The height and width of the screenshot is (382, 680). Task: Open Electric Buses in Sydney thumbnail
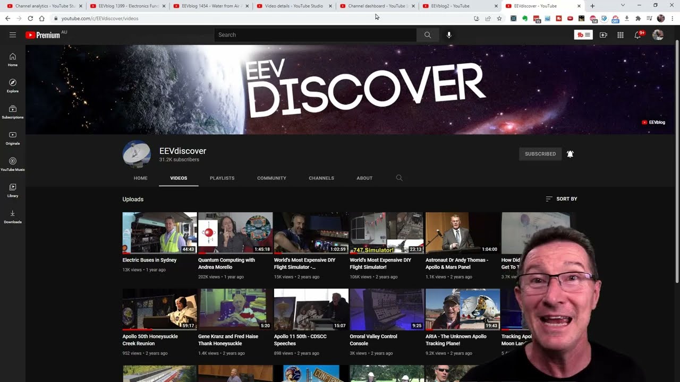coord(160,233)
